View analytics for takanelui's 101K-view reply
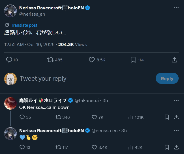 tap(131, 117)
